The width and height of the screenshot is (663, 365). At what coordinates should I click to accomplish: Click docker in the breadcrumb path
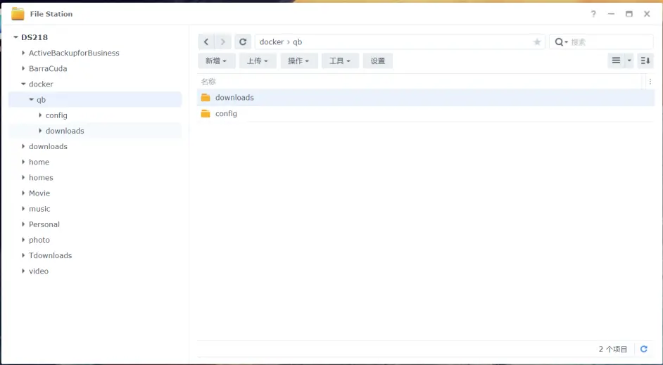tap(272, 41)
